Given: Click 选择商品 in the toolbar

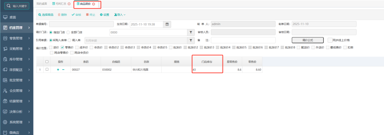Looking at the screenshot, I should coord(46,15).
